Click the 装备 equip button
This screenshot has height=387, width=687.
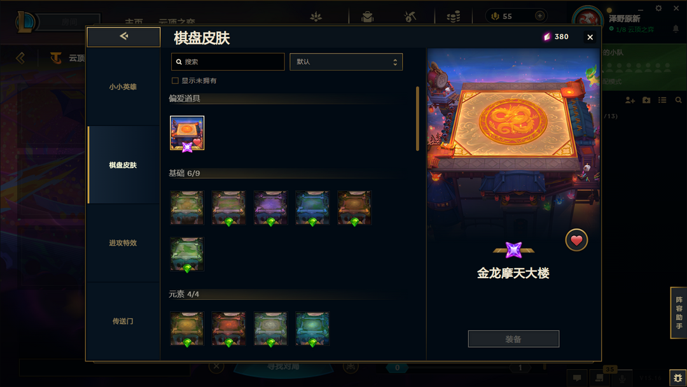(x=513, y=339)
